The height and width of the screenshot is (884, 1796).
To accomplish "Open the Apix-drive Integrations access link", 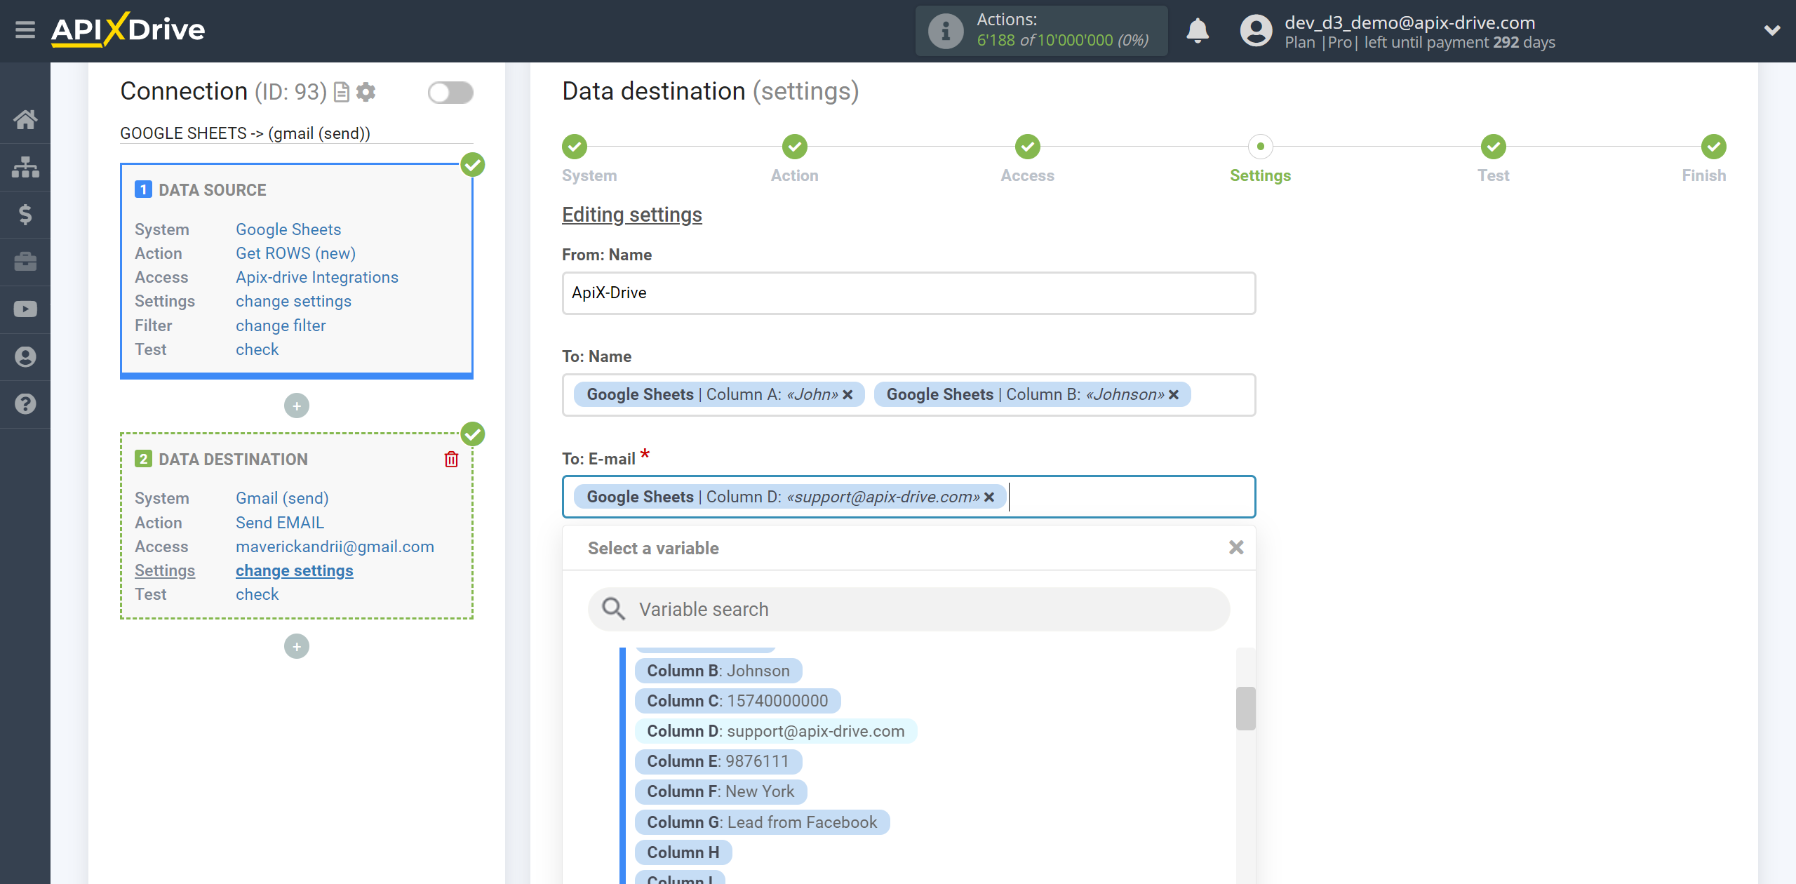I will pos(317,277).
